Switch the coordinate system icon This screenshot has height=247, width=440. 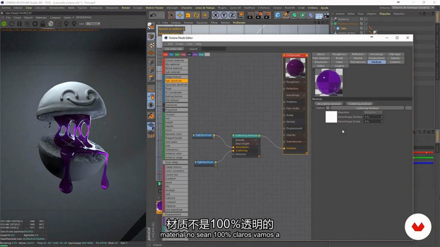click(241, 15)
